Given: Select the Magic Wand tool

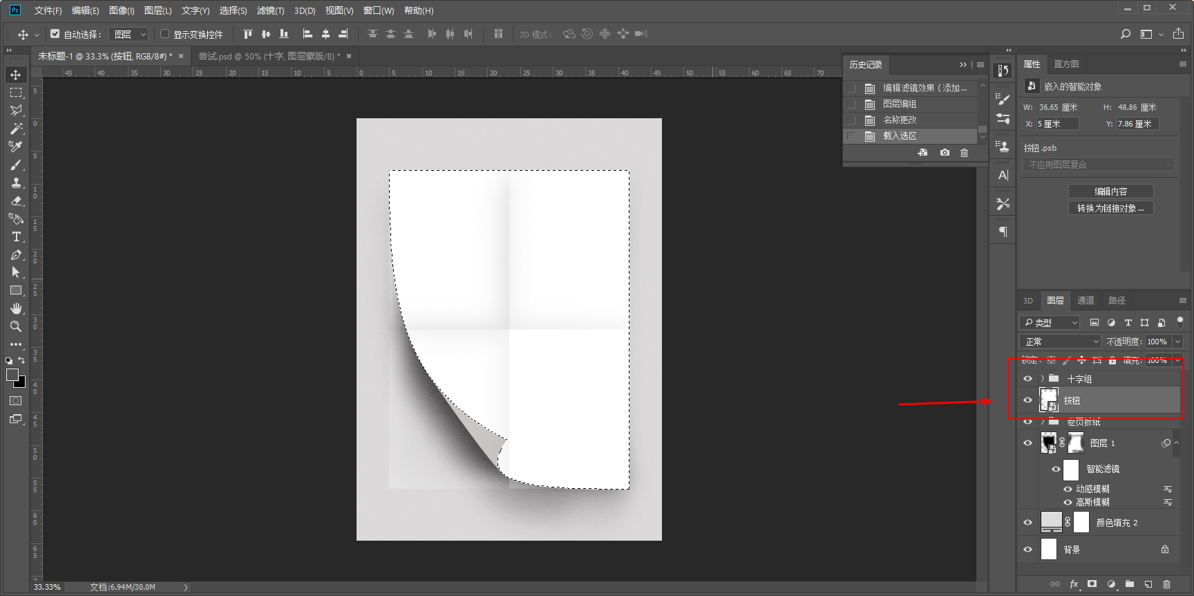Looking at the screenshot, I should (16, 129).
